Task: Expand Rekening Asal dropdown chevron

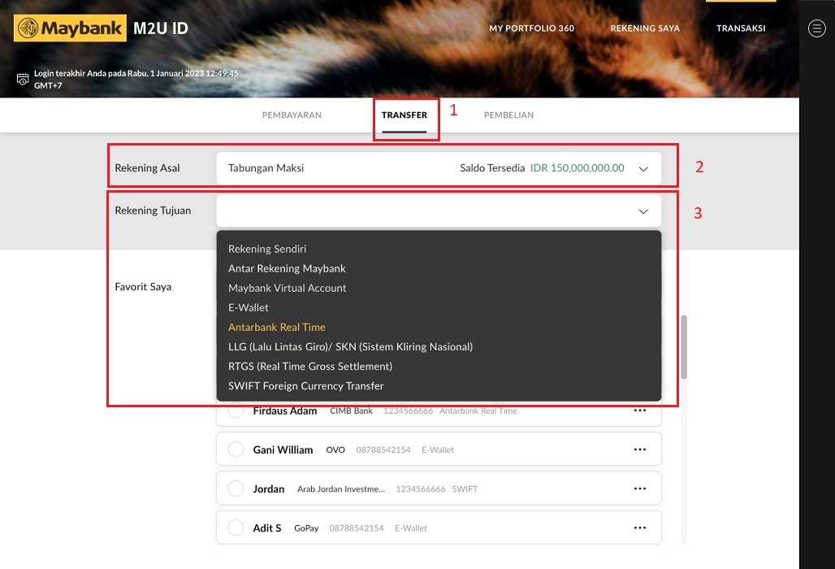Action: [643, 169]
